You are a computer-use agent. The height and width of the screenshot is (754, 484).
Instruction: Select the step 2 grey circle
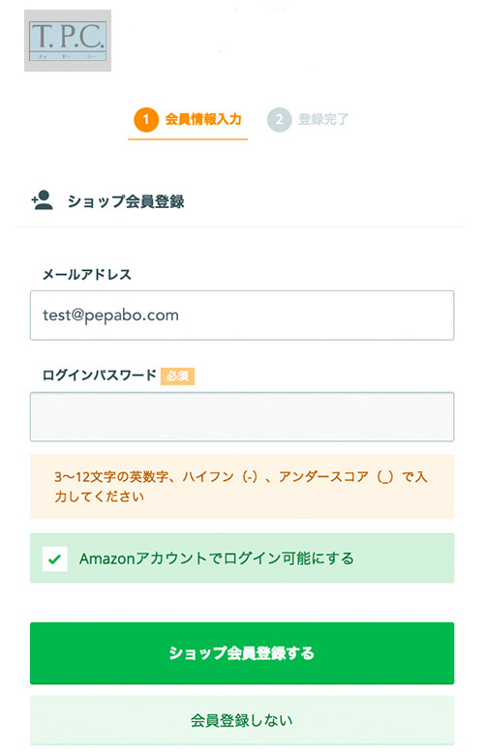[x=279, y=120]
